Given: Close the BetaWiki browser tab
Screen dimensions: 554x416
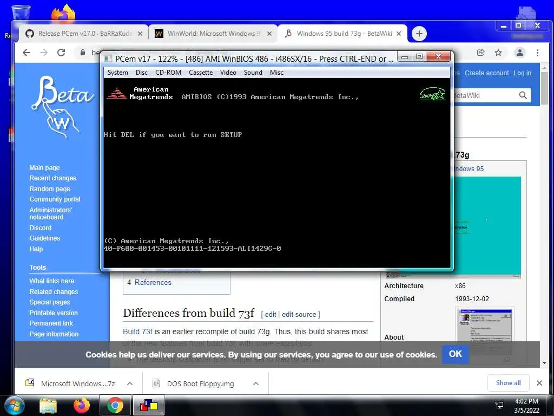Looking at the screenshot, I should click(399, 34).
